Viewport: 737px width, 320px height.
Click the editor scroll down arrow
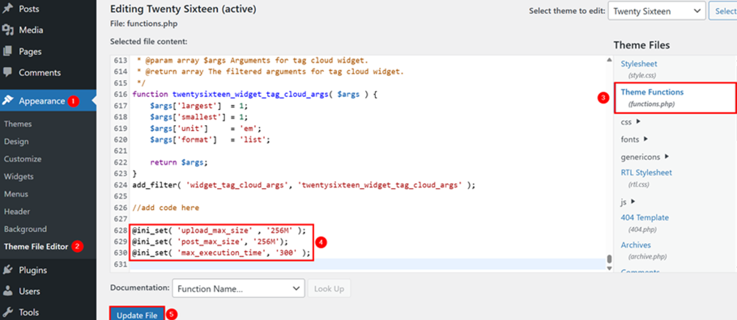pyautogui.click(x=609, y=268)
